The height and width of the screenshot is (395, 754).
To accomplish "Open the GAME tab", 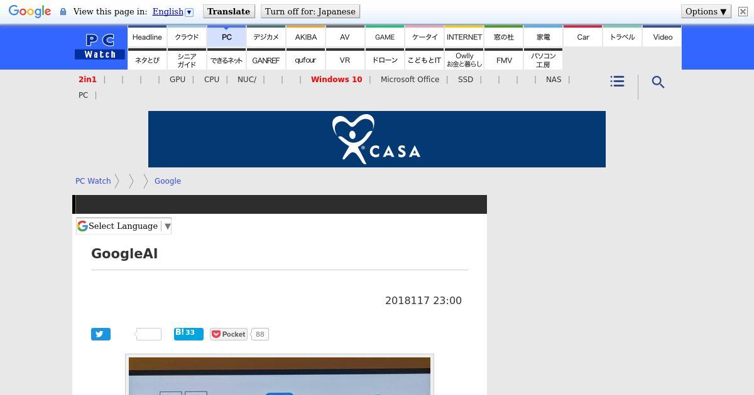I will (385, 36).
